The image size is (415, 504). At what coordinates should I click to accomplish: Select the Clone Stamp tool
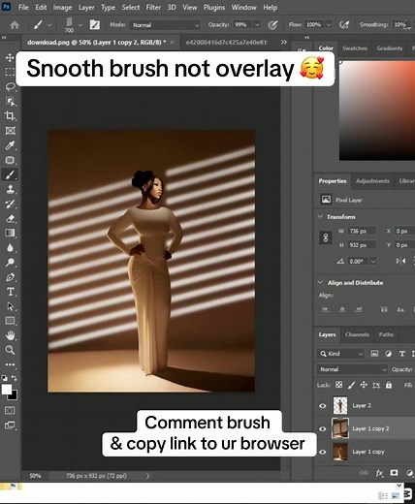pyautogui.click(x=10, y=189)
